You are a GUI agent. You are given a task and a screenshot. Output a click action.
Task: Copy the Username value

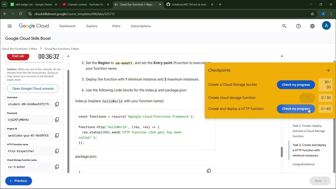pos(57,104)
